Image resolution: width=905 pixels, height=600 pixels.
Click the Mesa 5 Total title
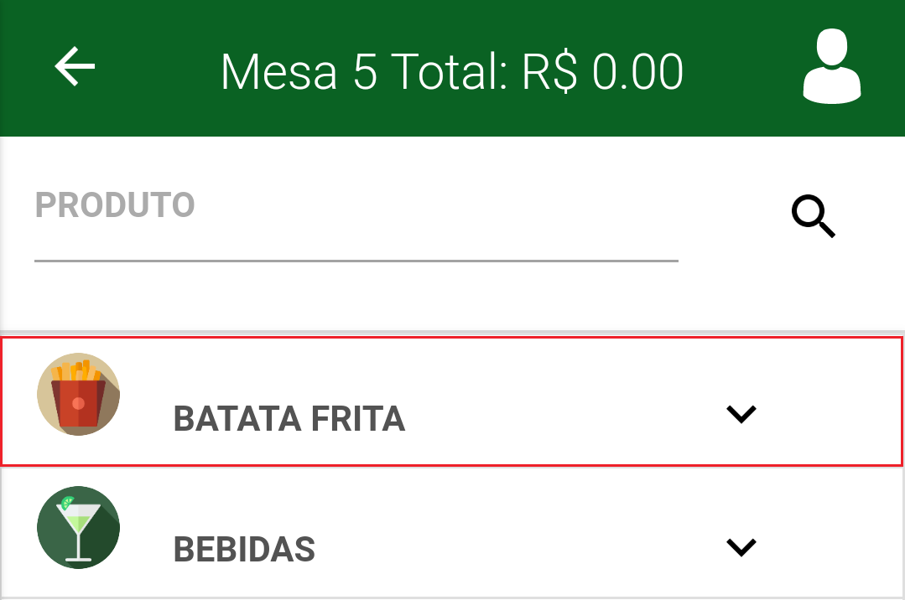pos(452,71)
